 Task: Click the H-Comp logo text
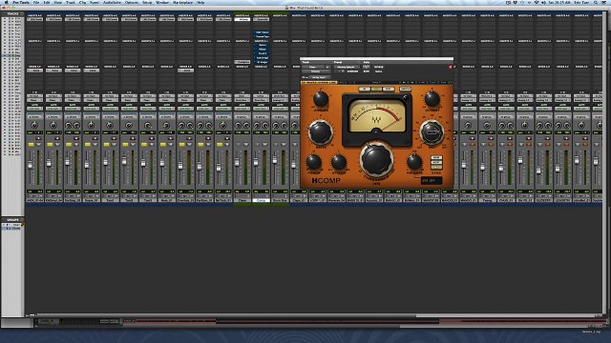click(327, 180)
